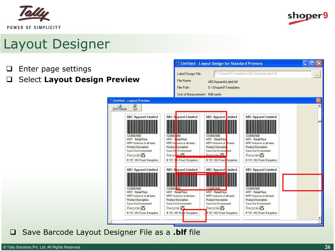Click vertical scrollbar thumb in preview
Image resolution: width=335 pixels, height=251 pixels.
click(319, 121)
